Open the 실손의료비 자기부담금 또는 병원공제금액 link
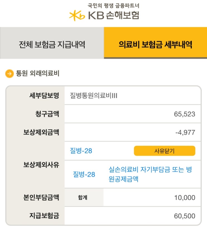The width and height of the screenshot is (207, 233). pos(150,174)
